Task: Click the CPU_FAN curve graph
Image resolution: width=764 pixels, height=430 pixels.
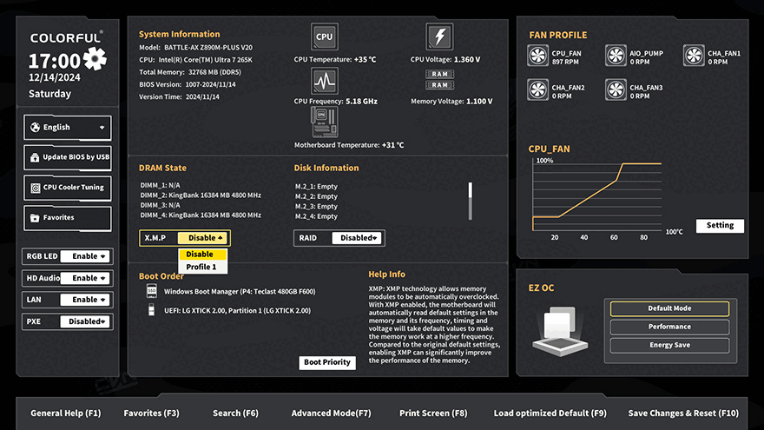Action: 597,195
